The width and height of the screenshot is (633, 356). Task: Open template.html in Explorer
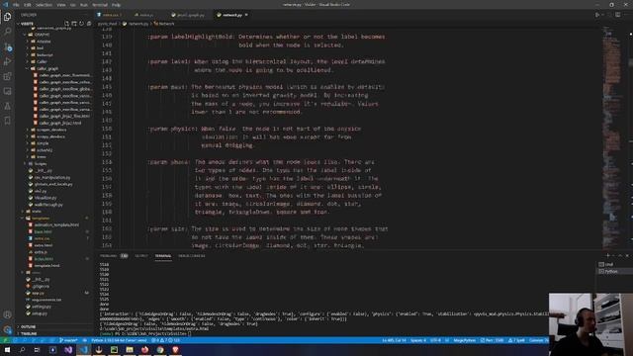pyautogui.click(x=46, y=266)
